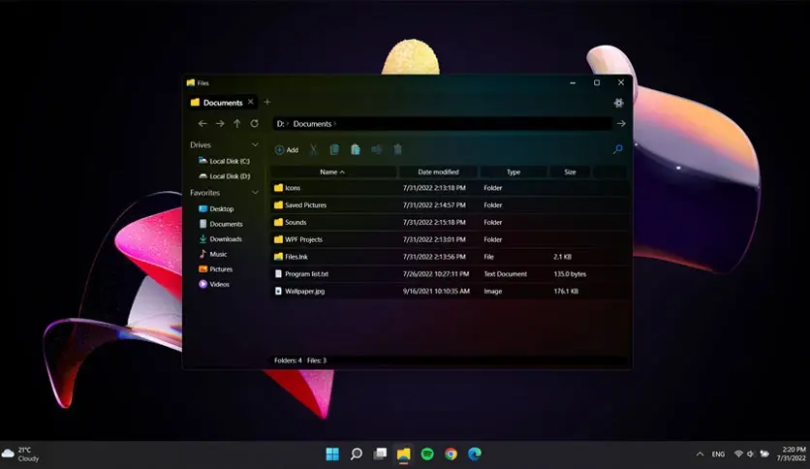Open Local Disk (C:) drive
Screen dimensions: 810x469
click(224, 161)
